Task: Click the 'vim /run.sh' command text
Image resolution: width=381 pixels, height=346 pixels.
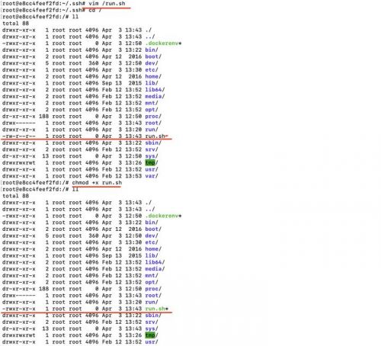Action: click(107, 4)
